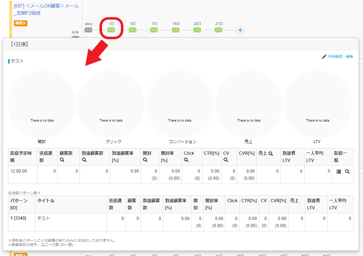Viewport: 363px width, 256px height.
Task: Click magnifier next to 売上 header
Action: pyautogui.click(x=271, y=154)
